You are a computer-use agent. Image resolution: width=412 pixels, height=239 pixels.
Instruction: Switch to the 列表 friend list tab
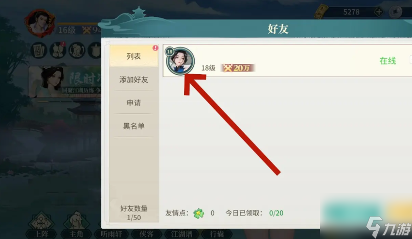[x=134, y=56]
